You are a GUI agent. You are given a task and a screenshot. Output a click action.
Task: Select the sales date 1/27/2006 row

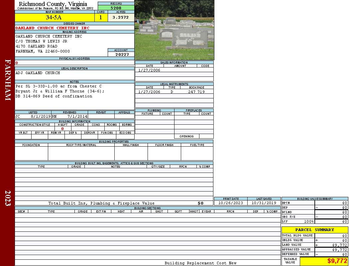click(x=149, y=70)
